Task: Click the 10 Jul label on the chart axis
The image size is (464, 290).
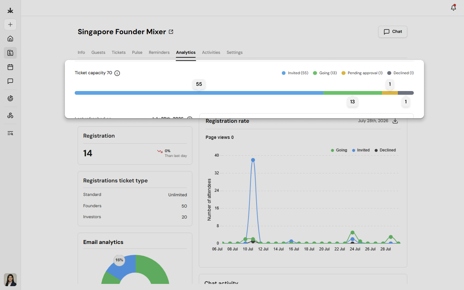Action: [x=248, y=249]
